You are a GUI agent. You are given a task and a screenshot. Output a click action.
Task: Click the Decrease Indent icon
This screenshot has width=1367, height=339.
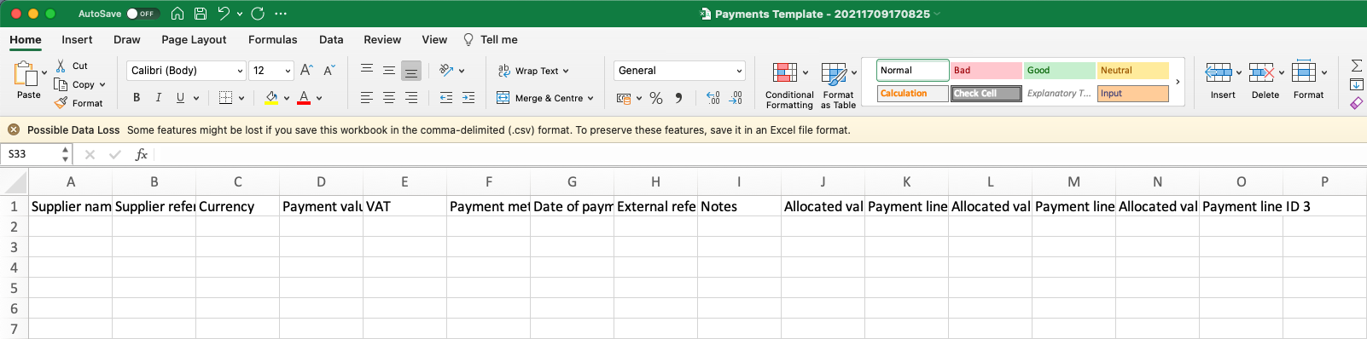pos(445,98)
